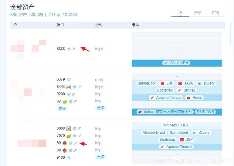Expand 更多 under the port 82 list
This screenshot has width=234, height=166.
[62, 108]
